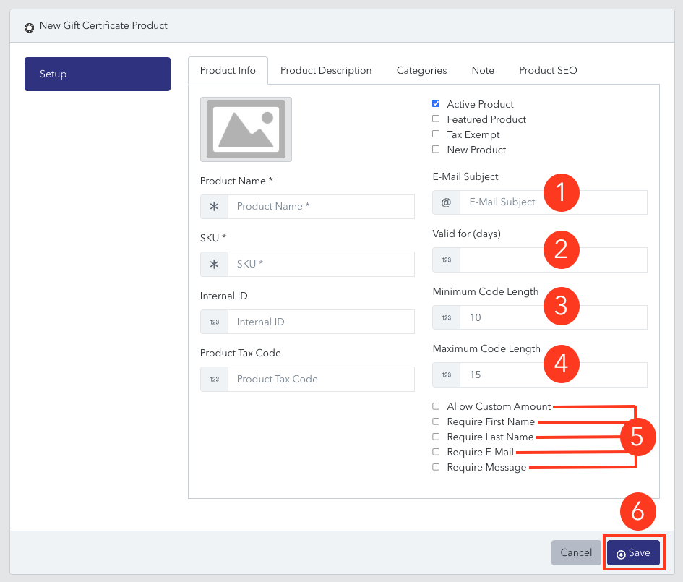The width and height of the screenshot is (683, 582).
Task: Focus the Product Name input field
Action: pyautogui.click(x=321, y=207)
